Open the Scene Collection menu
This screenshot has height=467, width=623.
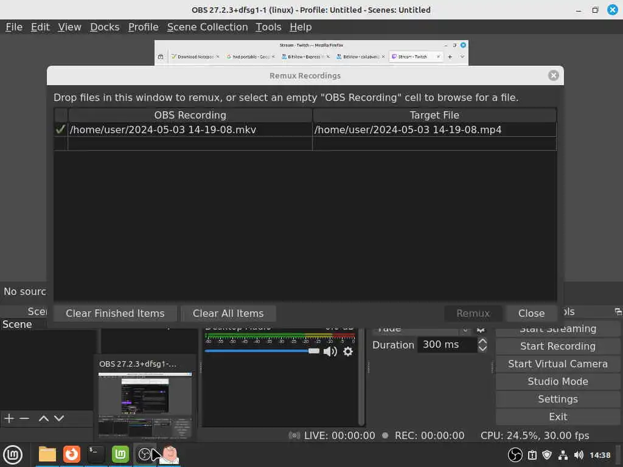(207, 27)
